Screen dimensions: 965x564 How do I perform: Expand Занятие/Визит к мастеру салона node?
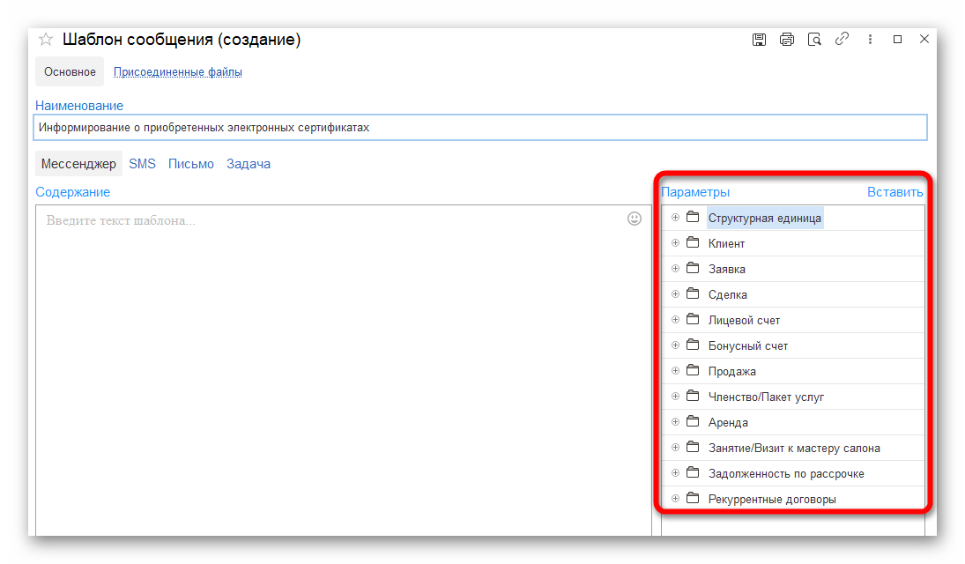[x=675, y=448]
